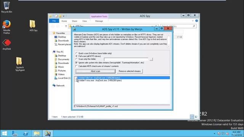Image resolution: width=244 pixels, height=137 pixels.
Task: Click the search magnifier in Explorer search box
Action: [x=194, y=26]
